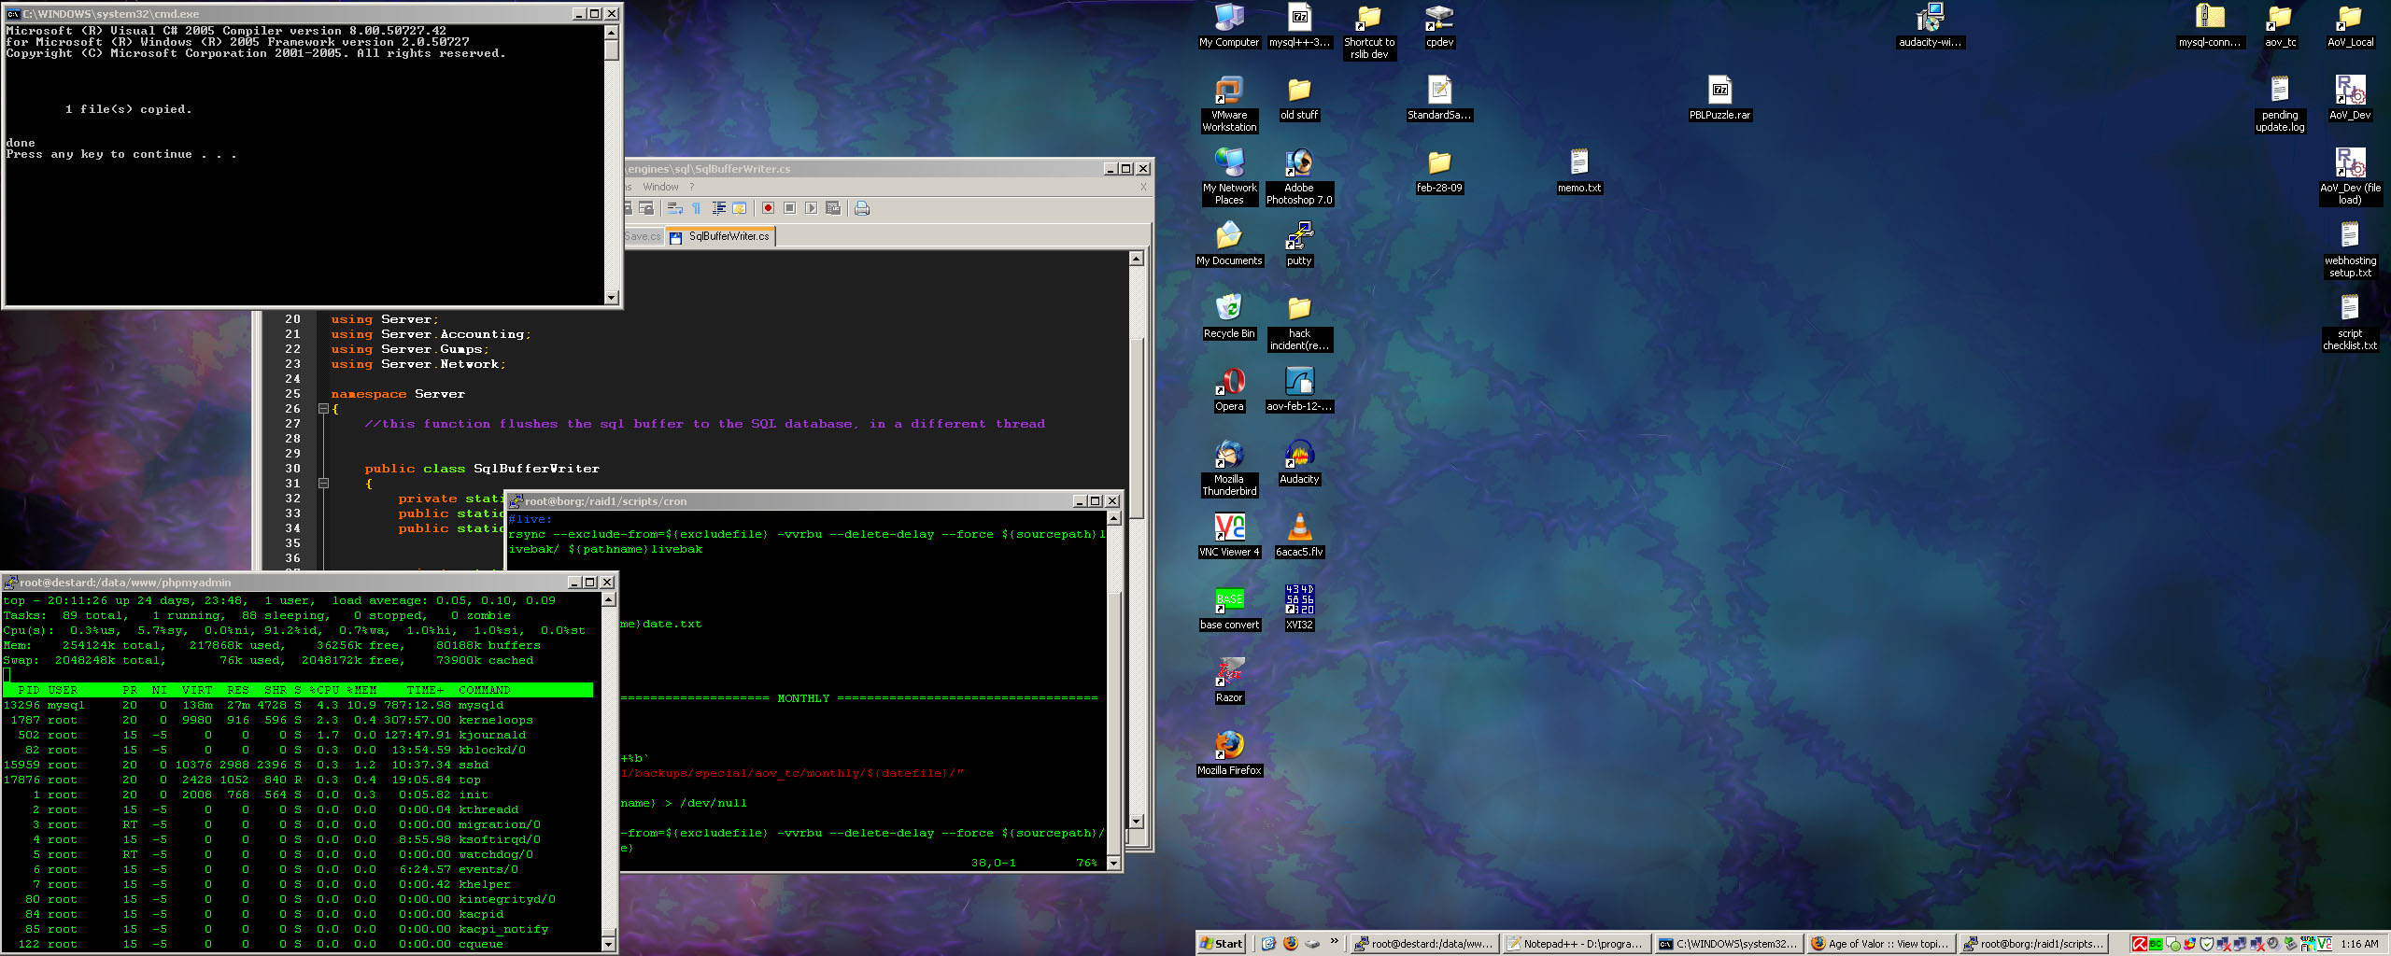Select the VNC Viewer 4 desktop icon
Image resolution: width=2391 pixels, height=956 pixels.
click(1229, 535)
